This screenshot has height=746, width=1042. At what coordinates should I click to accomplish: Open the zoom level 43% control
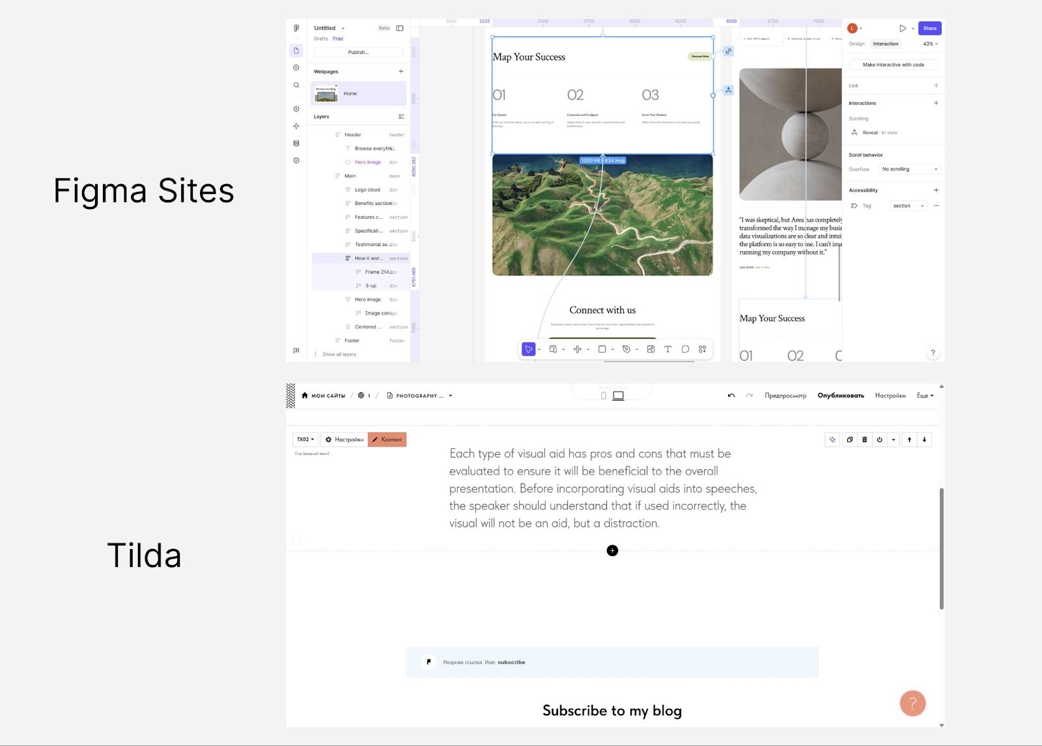pos(929,44)
